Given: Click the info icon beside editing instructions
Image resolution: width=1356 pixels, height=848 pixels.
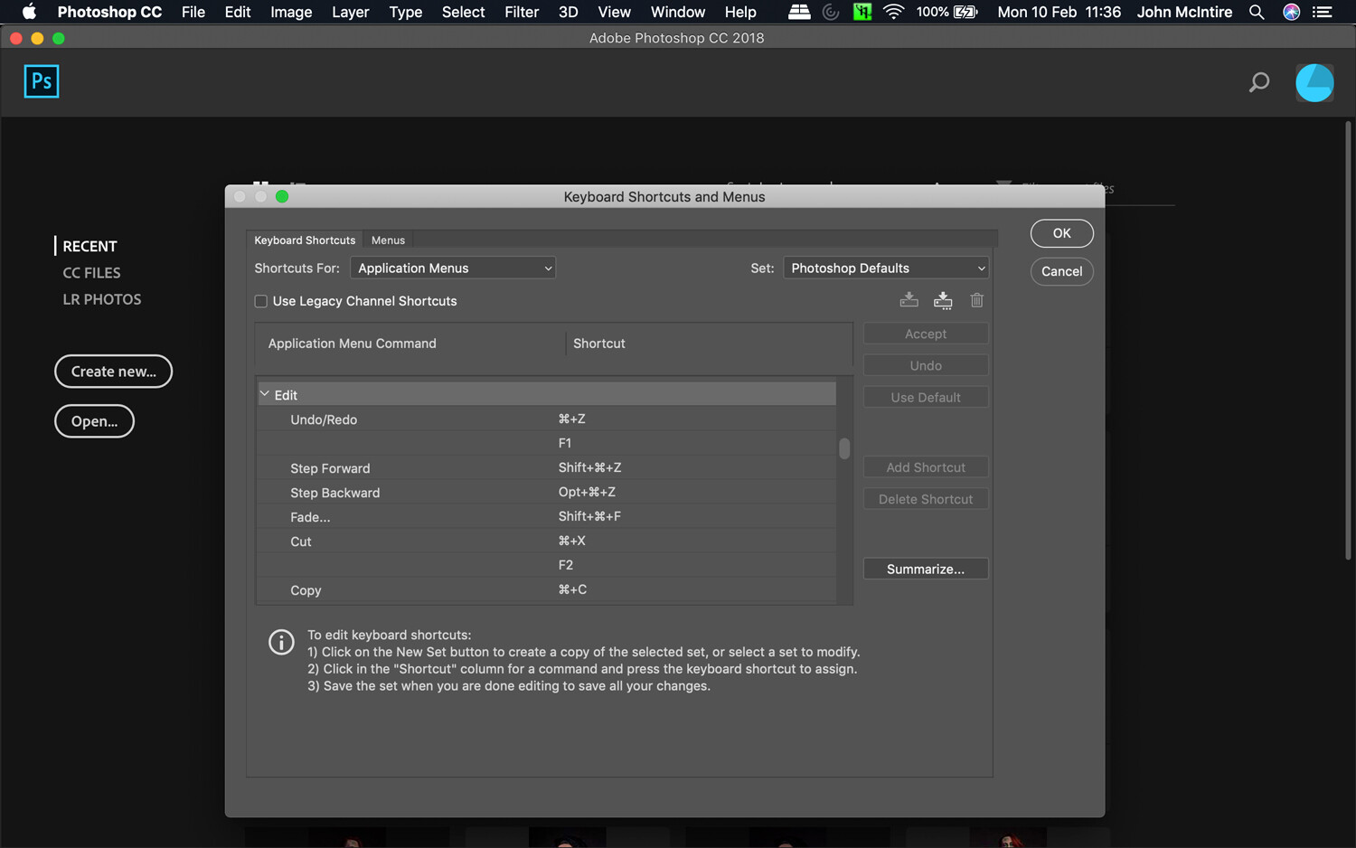Looking at the screenshot, I should tap(281, 642).
